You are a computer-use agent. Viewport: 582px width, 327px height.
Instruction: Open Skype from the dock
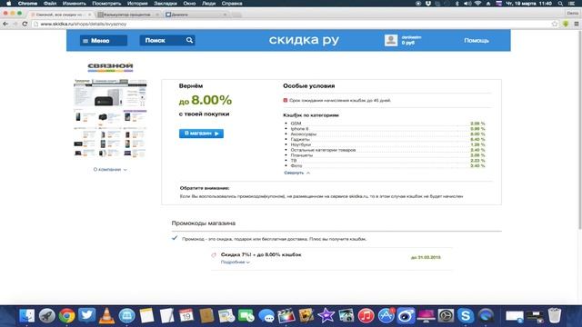466,316
